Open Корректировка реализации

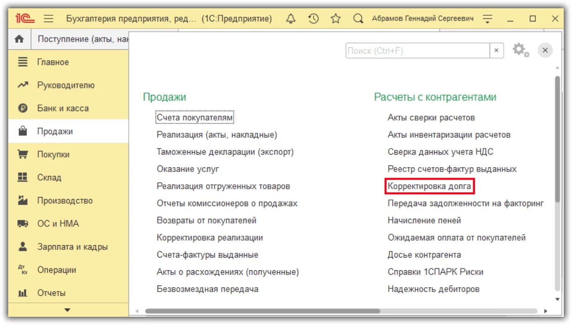tap(210, 238)
